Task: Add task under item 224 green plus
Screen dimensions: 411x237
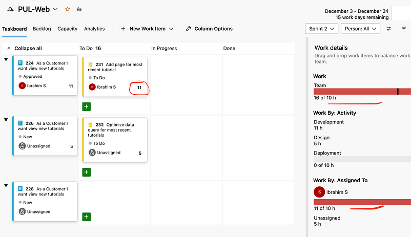Action: (87, 106)
